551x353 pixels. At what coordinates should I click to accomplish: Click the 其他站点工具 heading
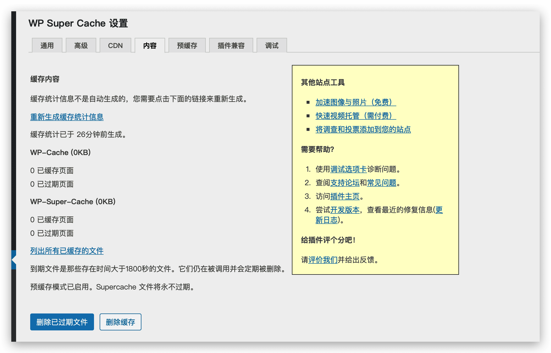pos(323,82)
